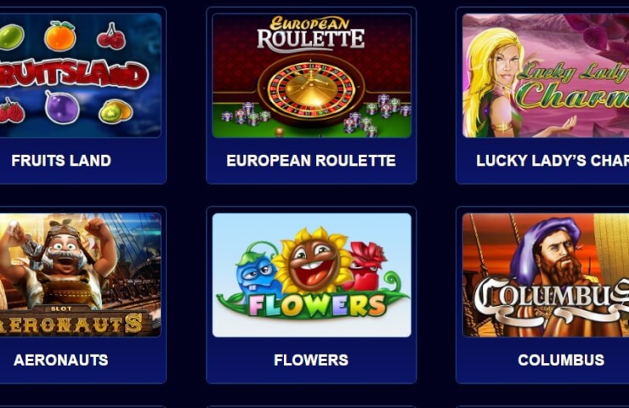The height and width of the screenshot is (408, 629).
Task: Click the LUCKY LADY'S CHARM title label
Action: point(552,161)
